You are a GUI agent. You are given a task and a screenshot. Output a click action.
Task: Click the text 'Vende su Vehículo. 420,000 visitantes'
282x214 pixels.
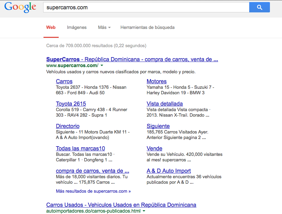pyautogui.click(x=185, y=154)
